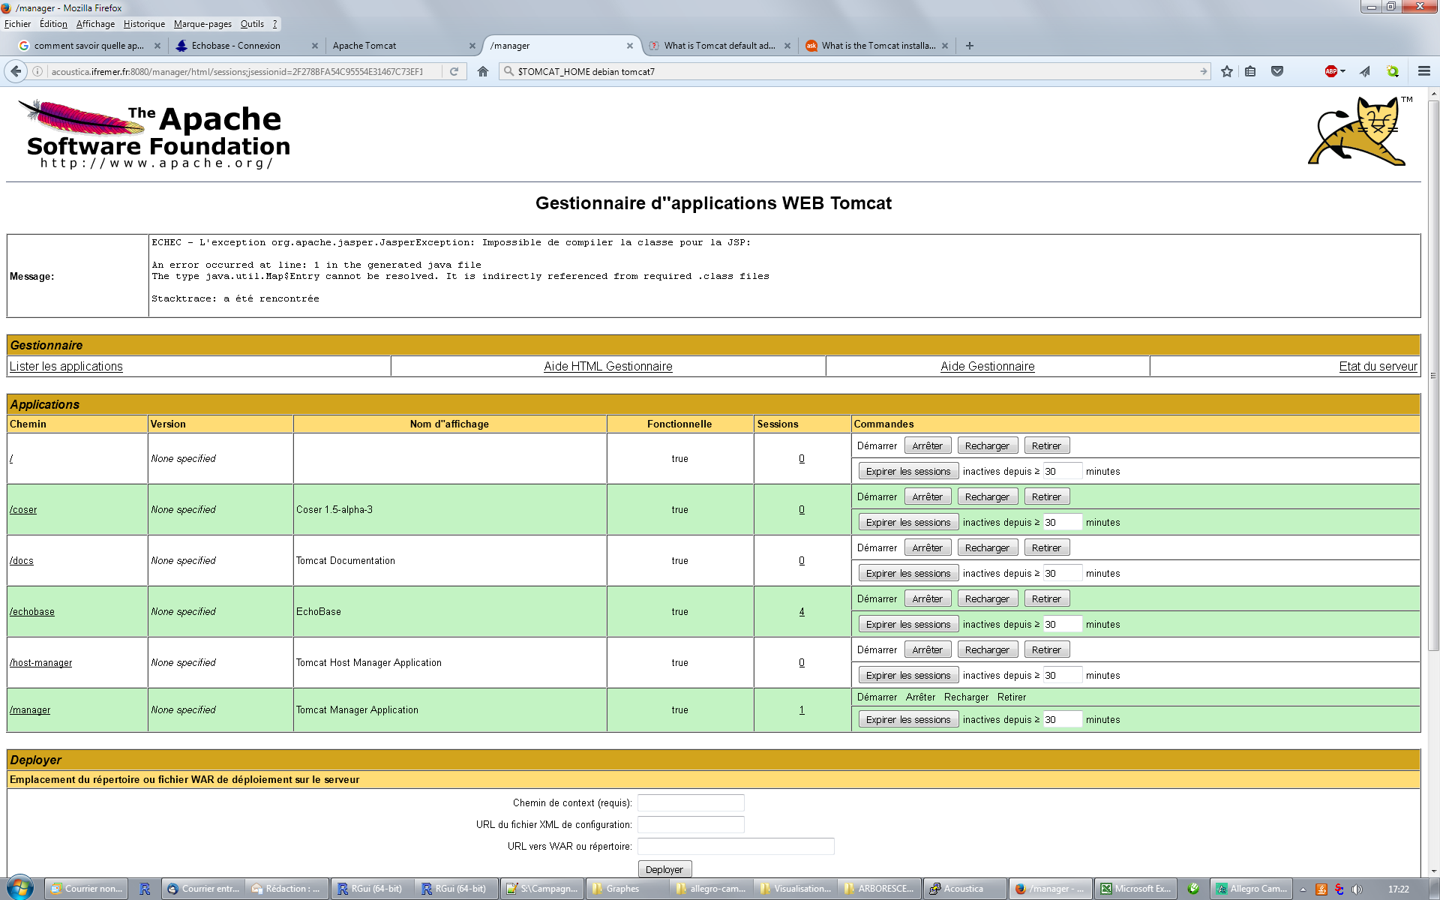The width and height of the screenshot is (1440, 900).
Task: Close the Echobase - Connexion tab
Action: (315, 46)
